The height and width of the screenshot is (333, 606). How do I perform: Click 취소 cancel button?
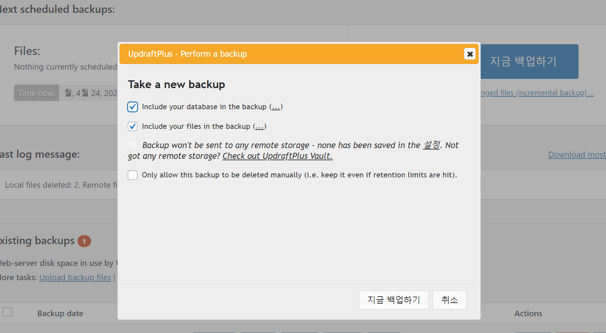450,300
